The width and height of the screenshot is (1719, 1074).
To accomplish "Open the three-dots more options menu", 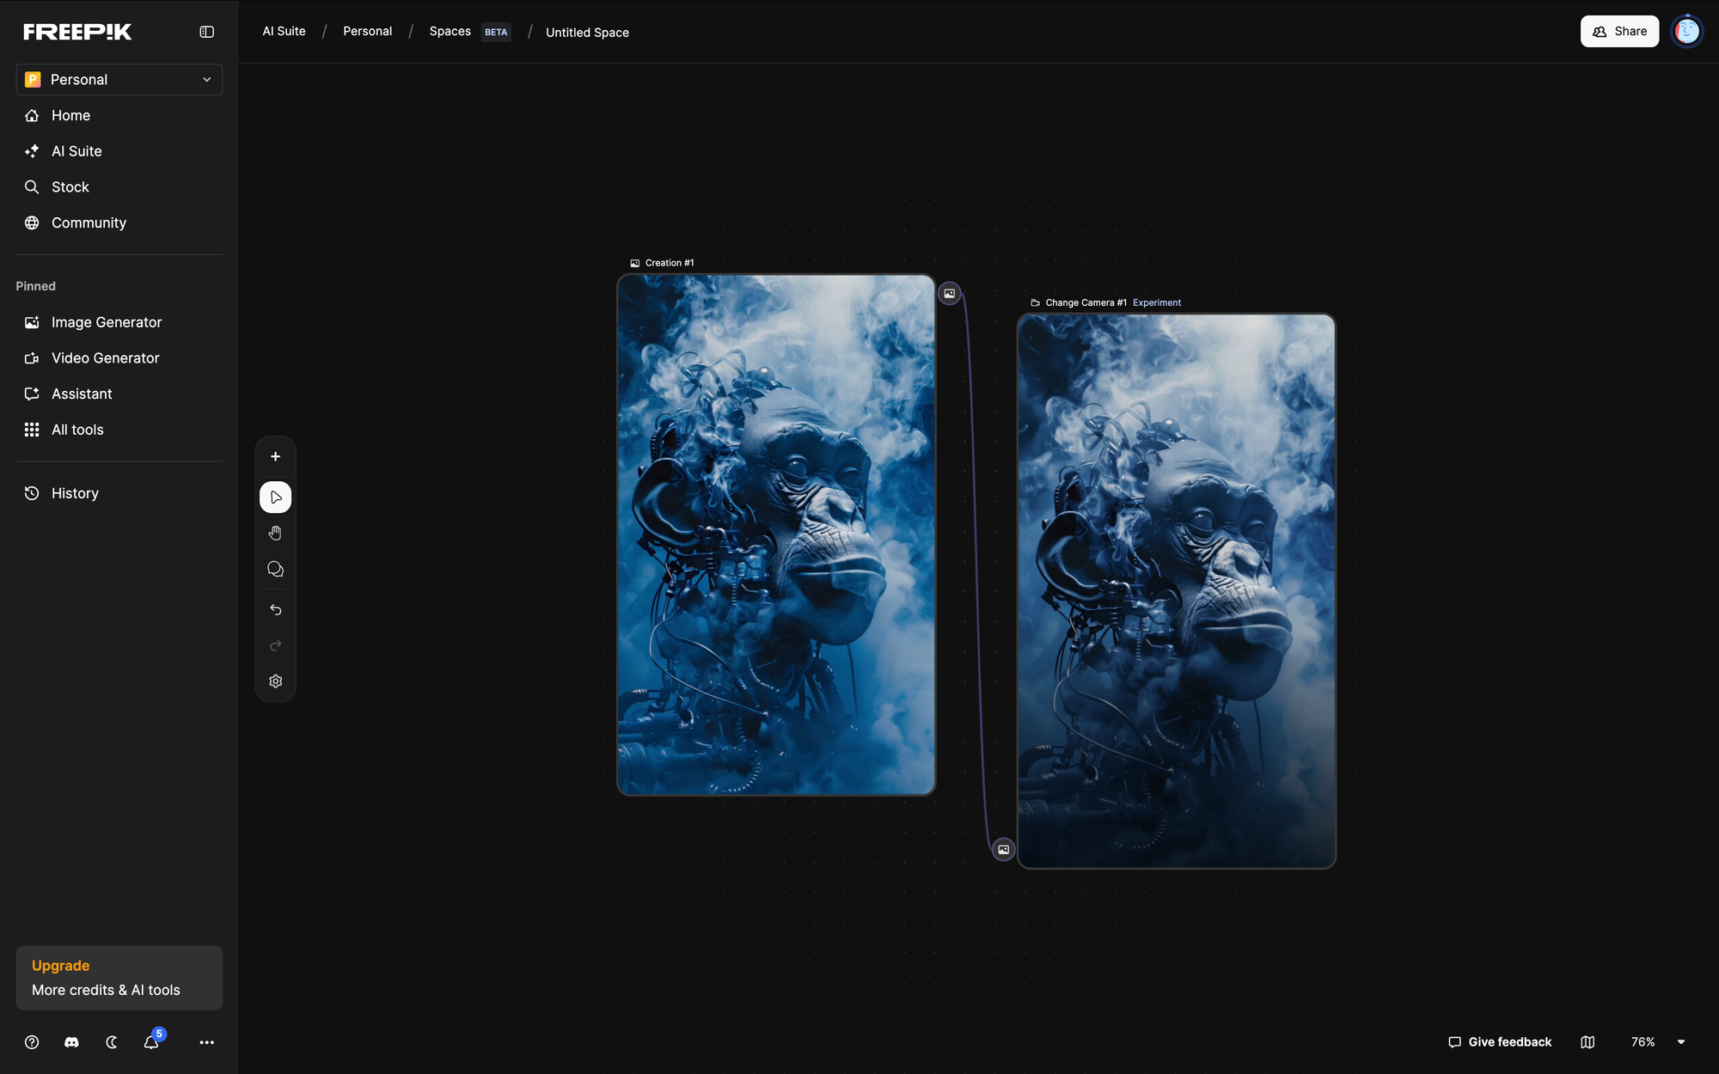I will coord(206,1042).
